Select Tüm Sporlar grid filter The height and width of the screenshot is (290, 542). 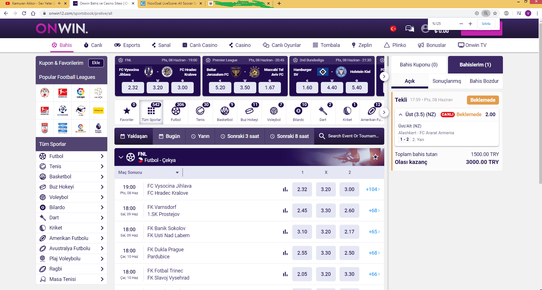[151, 112]
